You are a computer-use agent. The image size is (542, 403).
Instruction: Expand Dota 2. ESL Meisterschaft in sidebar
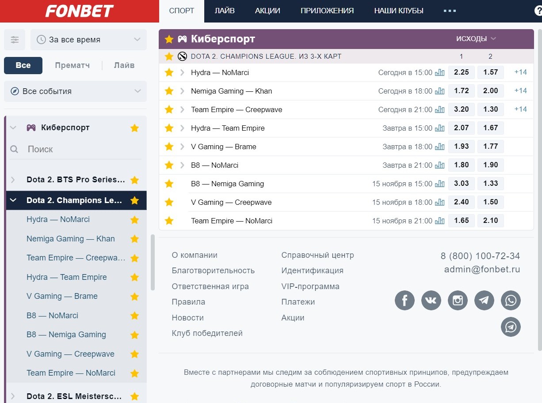pos(13,396)
